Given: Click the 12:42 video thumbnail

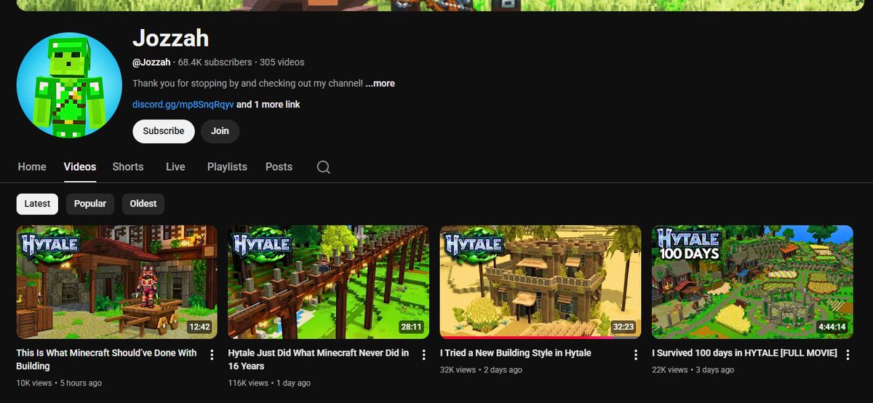Looking at the screenshot, I should pyautogui.click(x=116, y=282).
